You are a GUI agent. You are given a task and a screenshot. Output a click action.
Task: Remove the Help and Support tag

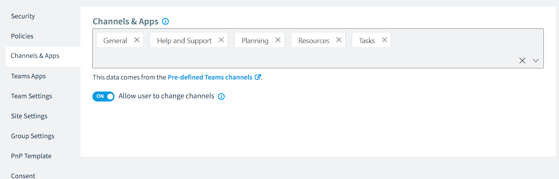(221, 40)
